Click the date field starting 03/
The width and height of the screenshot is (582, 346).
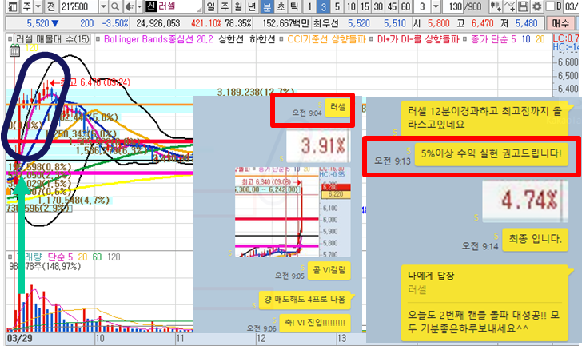(x=572, y=6)
